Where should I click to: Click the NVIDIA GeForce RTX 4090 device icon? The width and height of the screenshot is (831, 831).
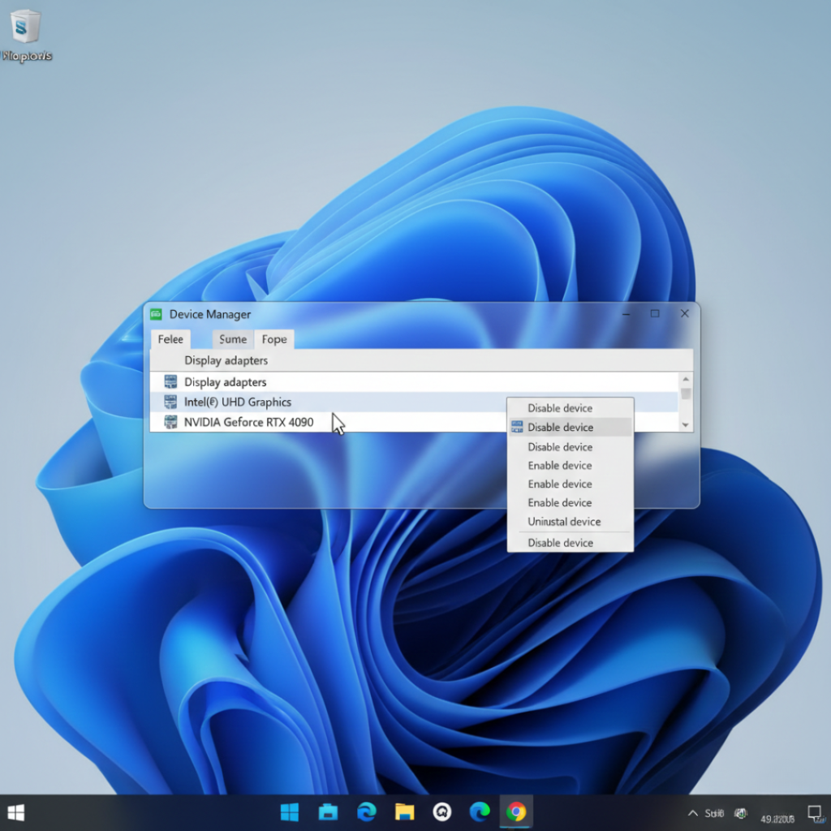(x=170, y=422)
